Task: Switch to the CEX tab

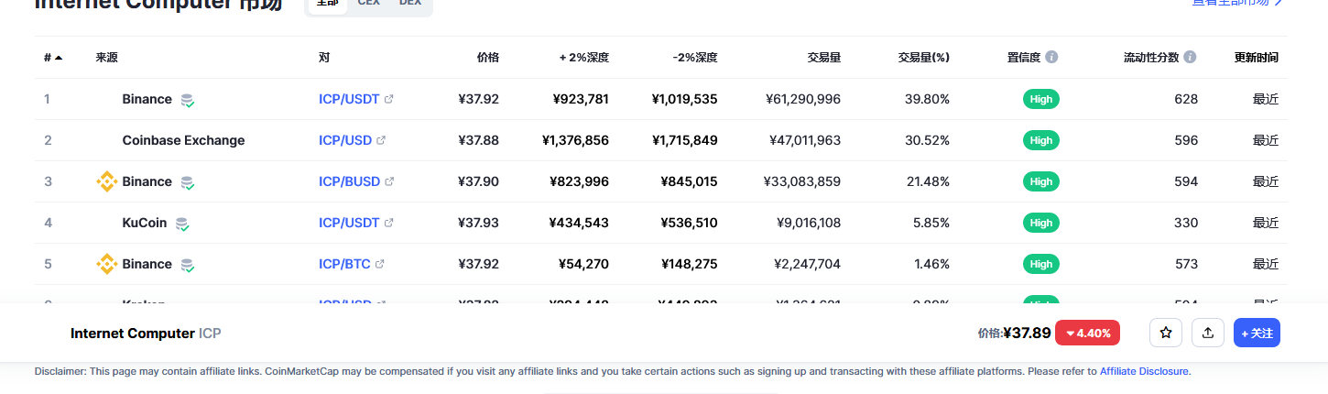Action: tap(369, 4)
